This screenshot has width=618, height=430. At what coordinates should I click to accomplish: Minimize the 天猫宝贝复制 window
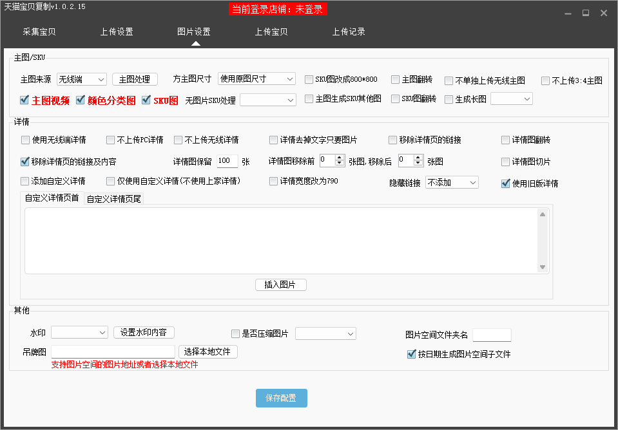(x=568, y=13)
